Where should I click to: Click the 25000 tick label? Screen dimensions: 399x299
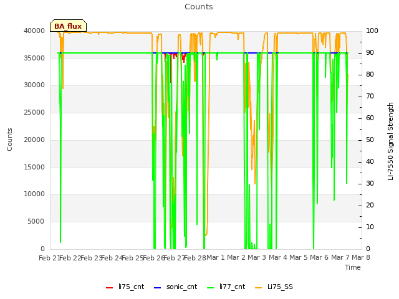pyautogui.click(x=34, y=112)
